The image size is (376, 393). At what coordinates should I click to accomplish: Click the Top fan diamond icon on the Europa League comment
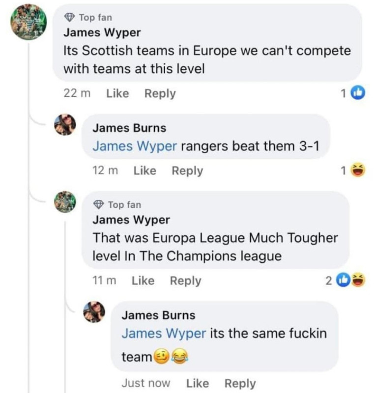(99, 204)
